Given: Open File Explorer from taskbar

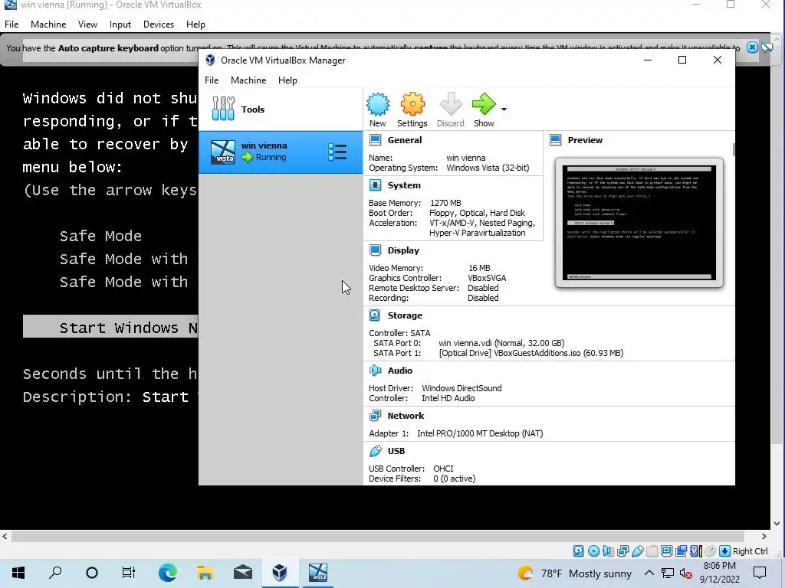Looking at the screenshot, I should 205,573.
